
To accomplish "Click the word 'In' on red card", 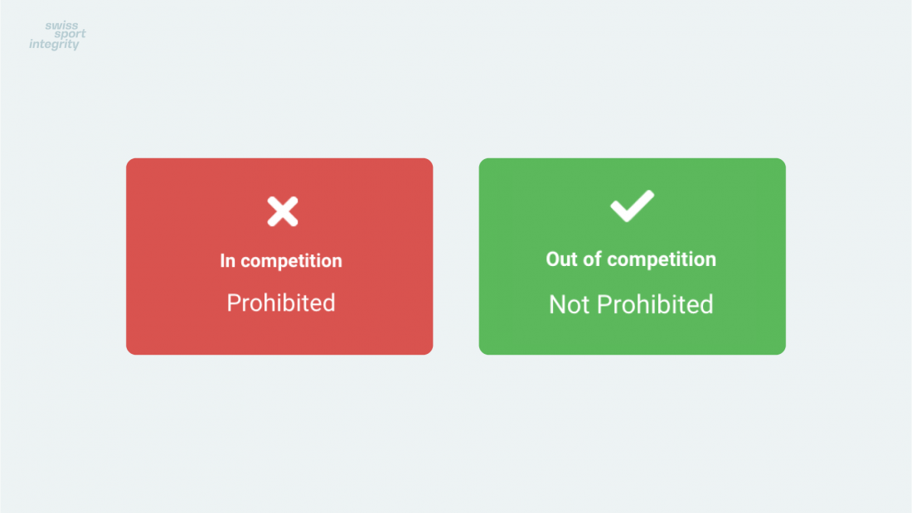I will 227,260.
